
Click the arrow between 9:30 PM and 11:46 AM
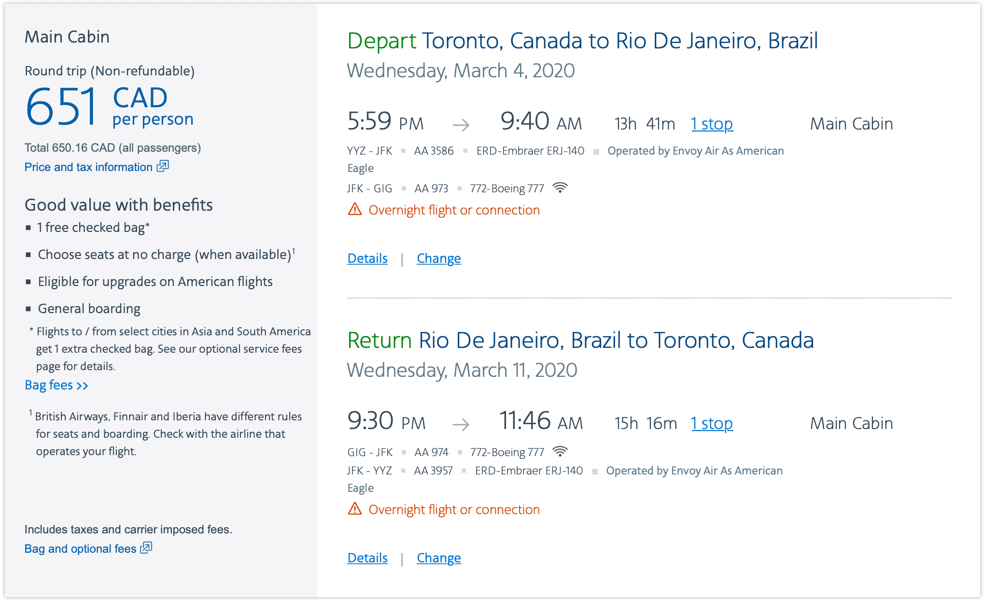coord(461,424)
